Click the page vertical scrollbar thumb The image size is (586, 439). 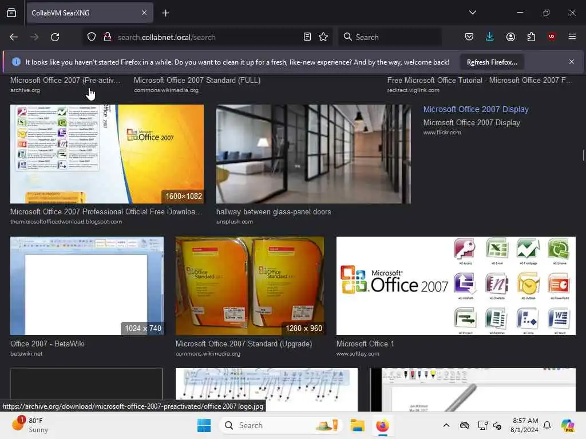(583, 155)
